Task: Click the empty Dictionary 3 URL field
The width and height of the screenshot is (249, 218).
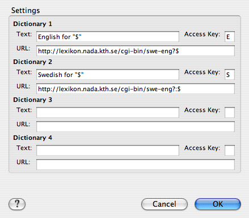Action: pyautogui.click(x=136, y=127)
